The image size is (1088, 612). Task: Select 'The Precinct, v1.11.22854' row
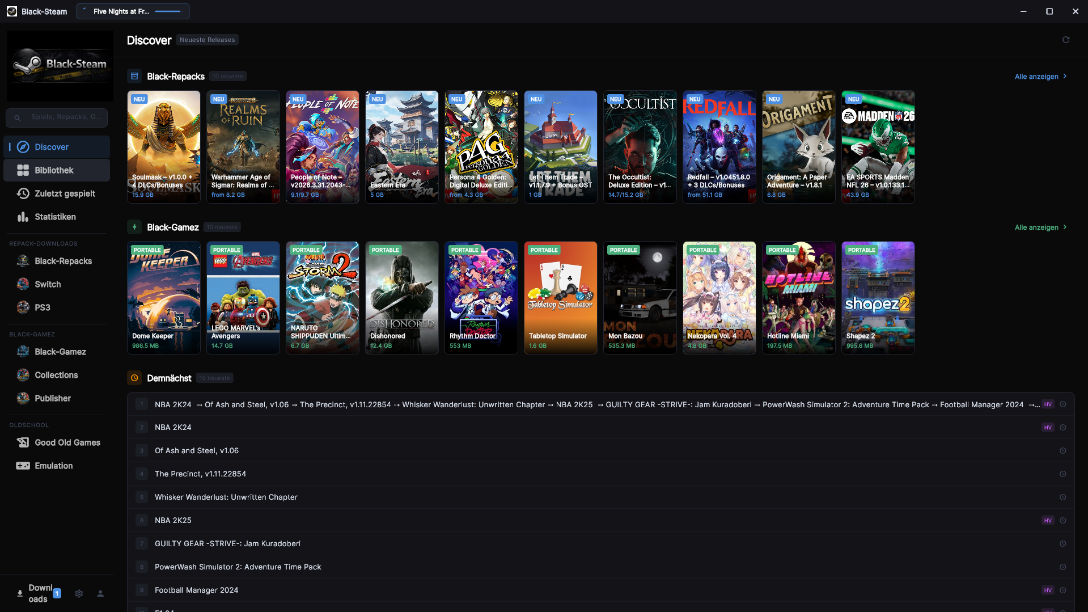(x=601, y=474)
